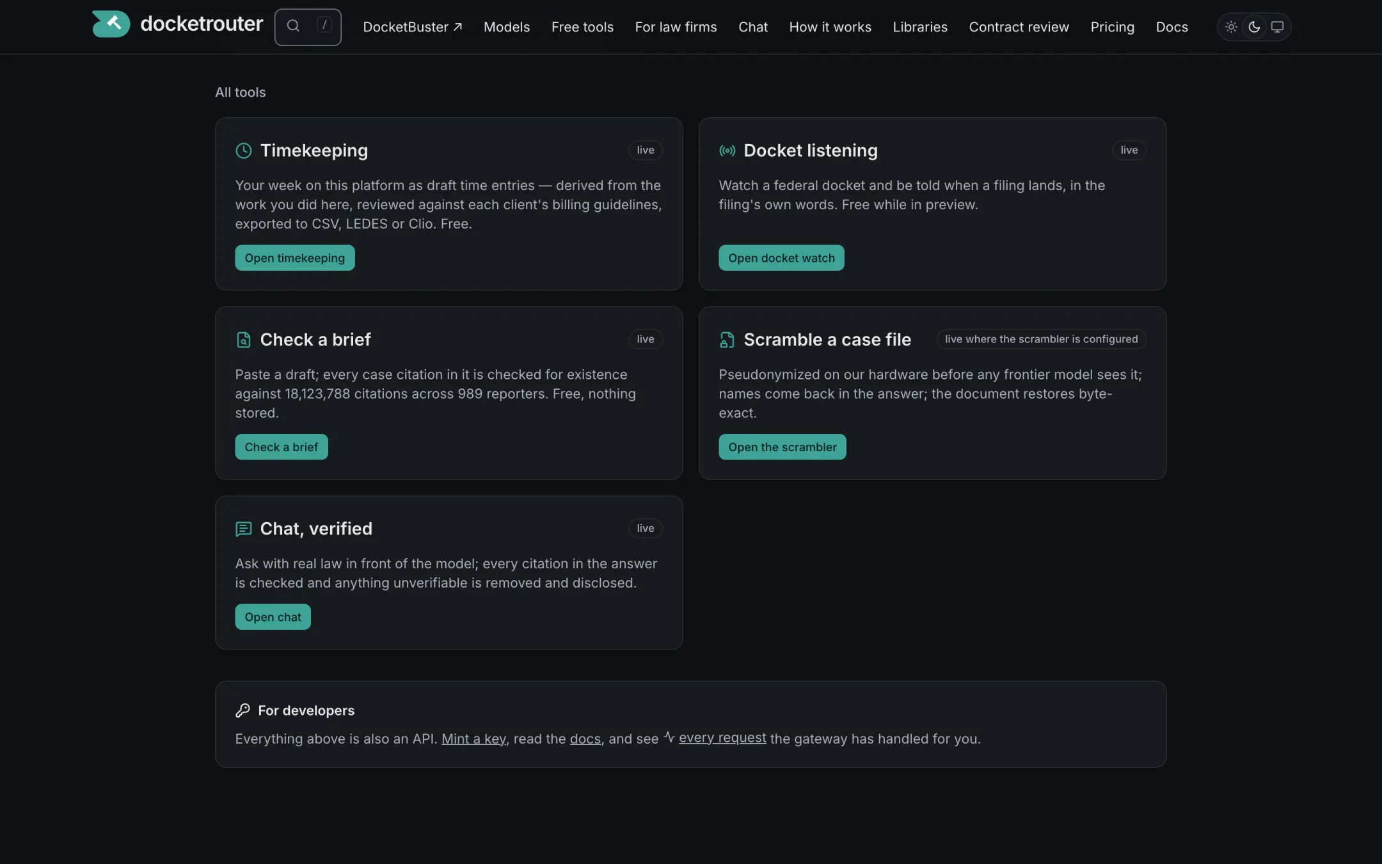1382x864 pixels.
Task: Go to For law firms page
Action: click(676, 27)
